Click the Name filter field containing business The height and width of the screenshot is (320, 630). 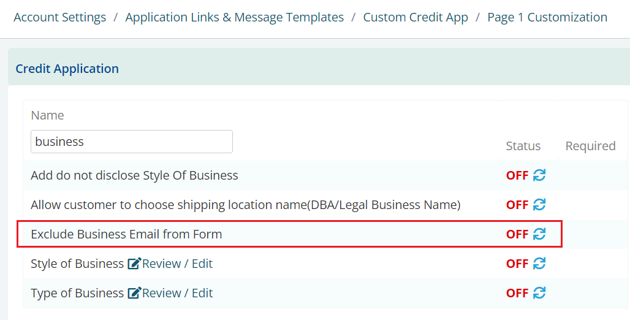[132, 142]
